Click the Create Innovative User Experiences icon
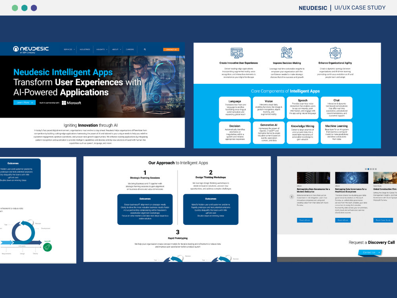The image size is (397, 298). [237, 53]
